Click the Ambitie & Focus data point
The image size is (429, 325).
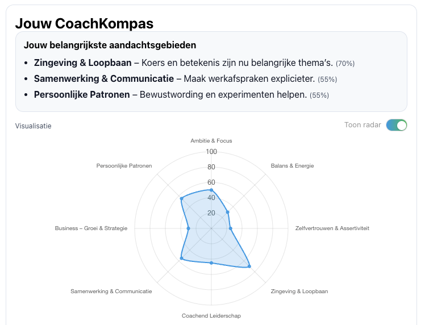[211, 190]
